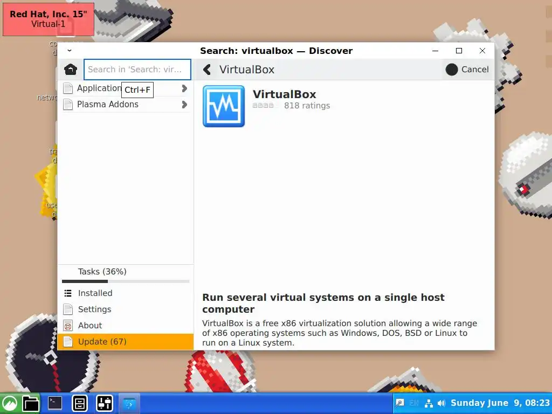The height and width of the screenshot is (414, 552).
Task: Open Update (67) page
Action: pyautogui.click(x=125, y=341)
